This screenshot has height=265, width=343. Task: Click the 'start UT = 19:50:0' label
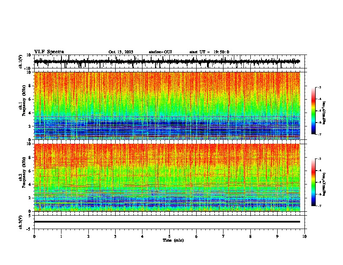(209, 52)
